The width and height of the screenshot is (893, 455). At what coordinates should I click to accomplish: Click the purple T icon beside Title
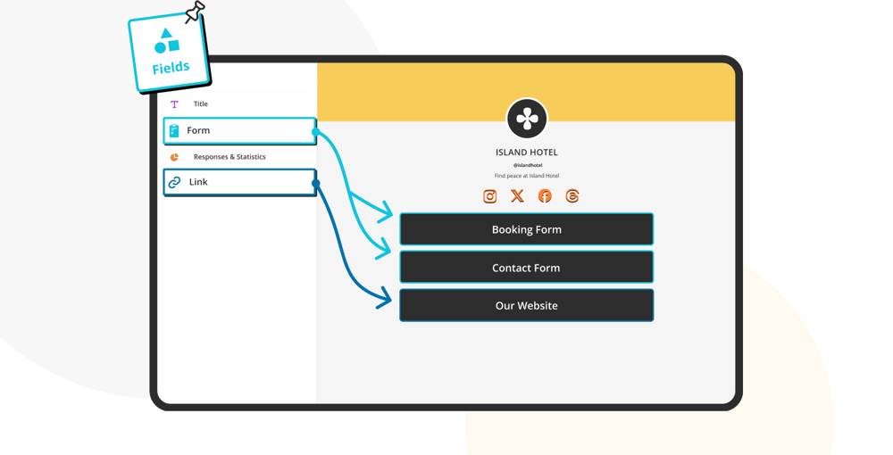174,104
